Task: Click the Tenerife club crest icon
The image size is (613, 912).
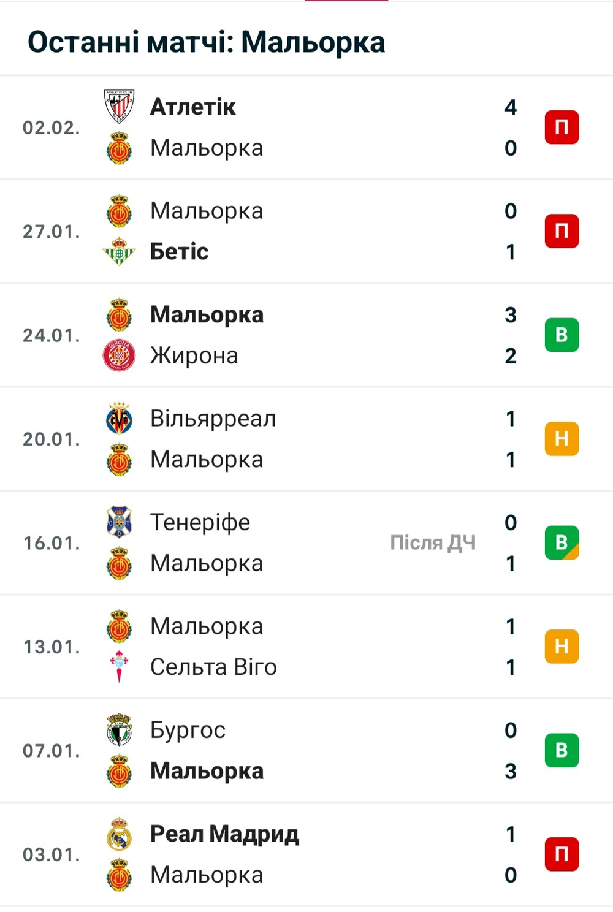Action: click(119, 522)
